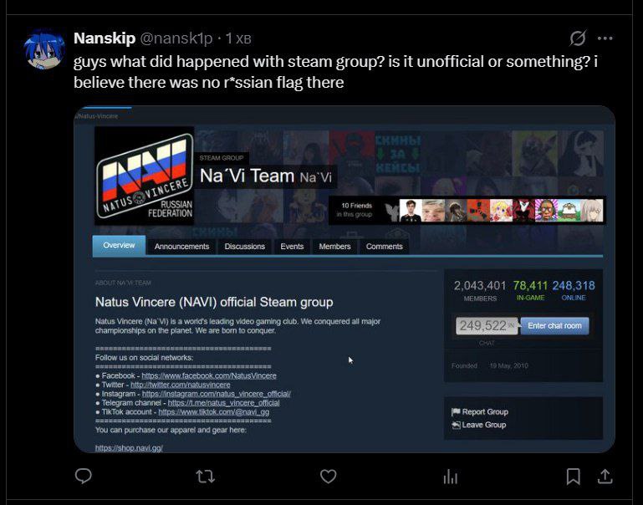This screenshot has height=505, width=643.
Task: Repost the tweet with the retweet icon
Action: 206,477
